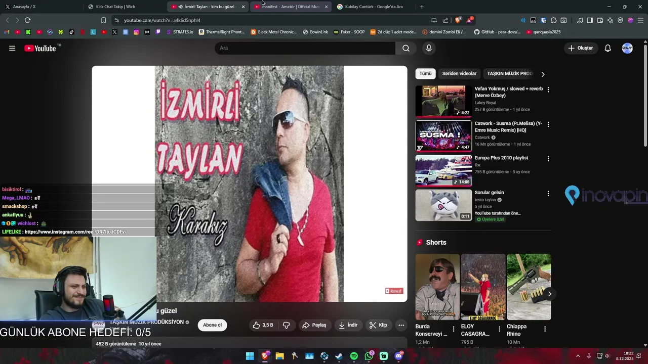The image size is (648, 364).
Task: Open options for Vefan Yokmuş video
Action: (548, 89)
